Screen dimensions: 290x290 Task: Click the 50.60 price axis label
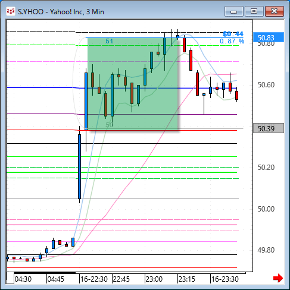coord(266,85)
